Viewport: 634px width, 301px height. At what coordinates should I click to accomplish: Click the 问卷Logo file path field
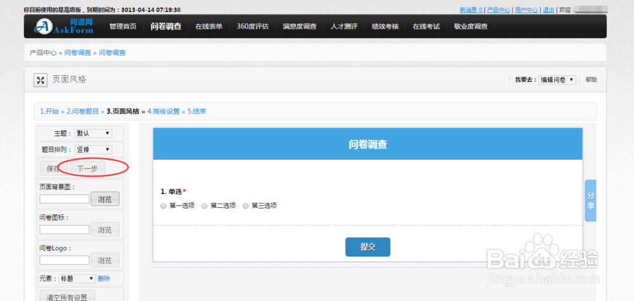click(x=64, y=260)
